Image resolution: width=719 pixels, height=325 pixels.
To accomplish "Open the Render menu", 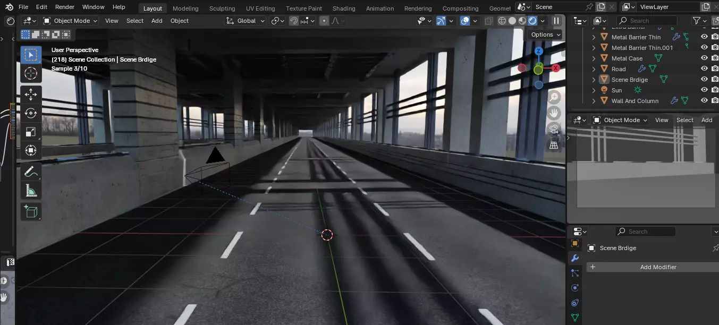I will pyautogui.click(x=65, y=7).
